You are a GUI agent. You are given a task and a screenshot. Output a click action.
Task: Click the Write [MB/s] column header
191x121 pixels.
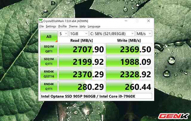point(129,41)
